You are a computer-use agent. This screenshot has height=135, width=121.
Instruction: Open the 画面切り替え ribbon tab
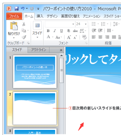pyautogui.click(x=70, y=16)
